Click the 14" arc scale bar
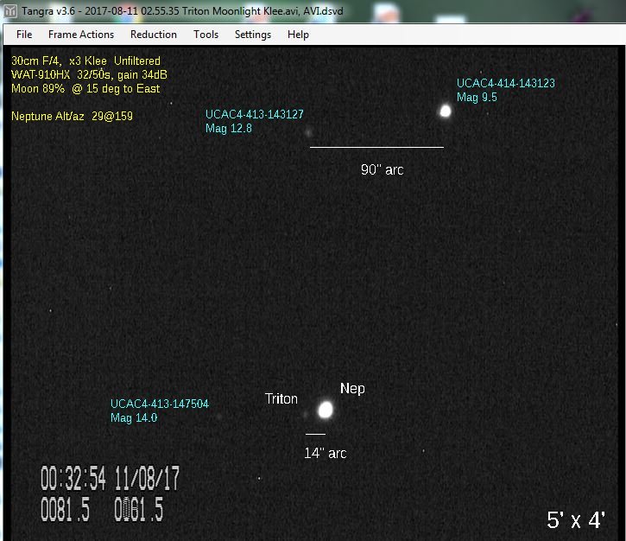 point(315,434)
